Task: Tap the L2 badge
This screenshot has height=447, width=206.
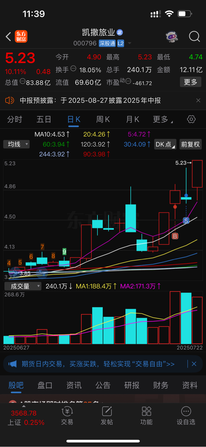Action: pos(121,43)
